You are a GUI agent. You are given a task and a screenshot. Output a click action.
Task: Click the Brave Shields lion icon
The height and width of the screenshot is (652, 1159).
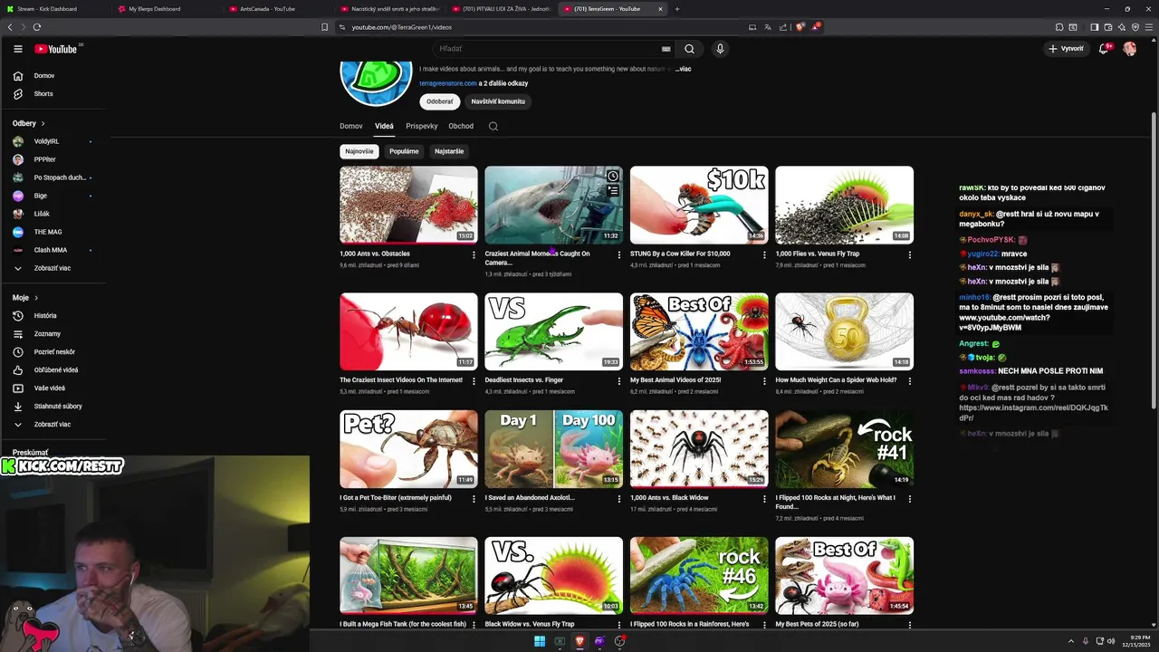point(800,27)
